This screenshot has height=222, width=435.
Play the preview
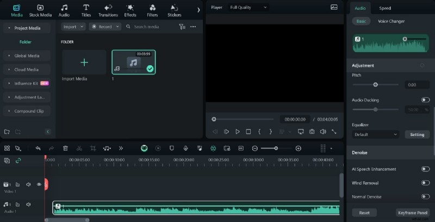238,132
